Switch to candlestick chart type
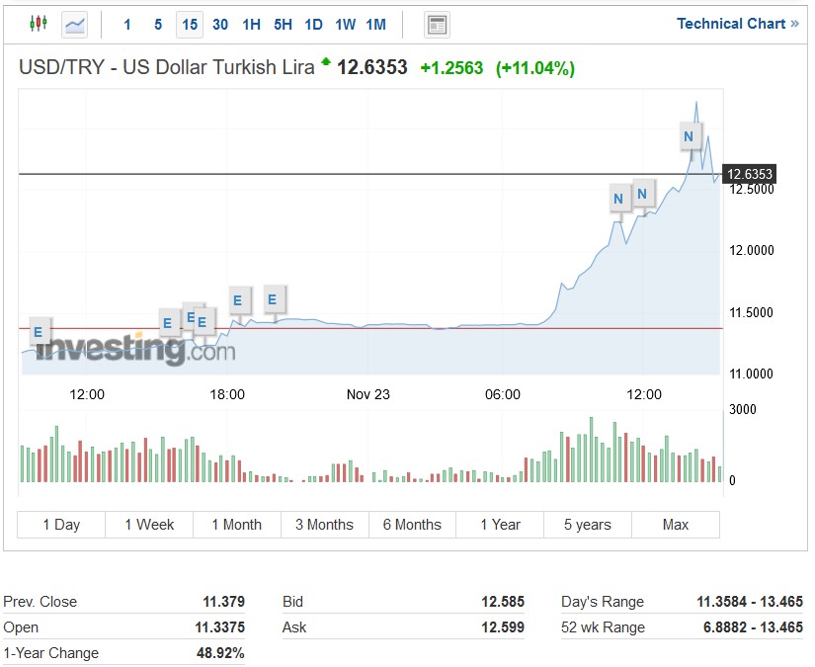The height and width of the screenshot is (667, 815). [x=39, y=24]
